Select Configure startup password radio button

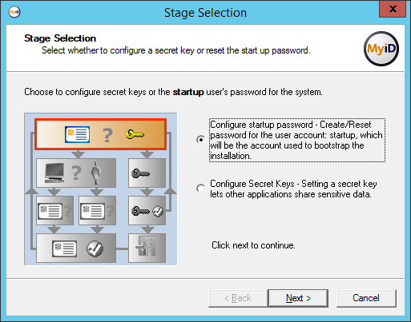click(200, 140)
